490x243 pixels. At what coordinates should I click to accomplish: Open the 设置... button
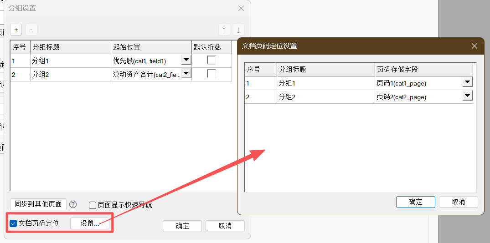90,223
